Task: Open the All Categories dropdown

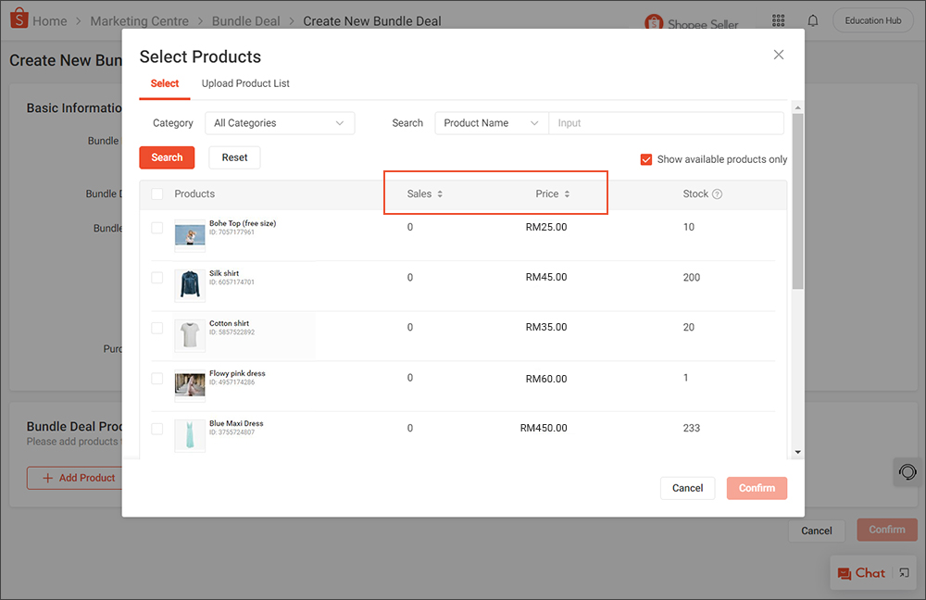Action: pos(279,122)
